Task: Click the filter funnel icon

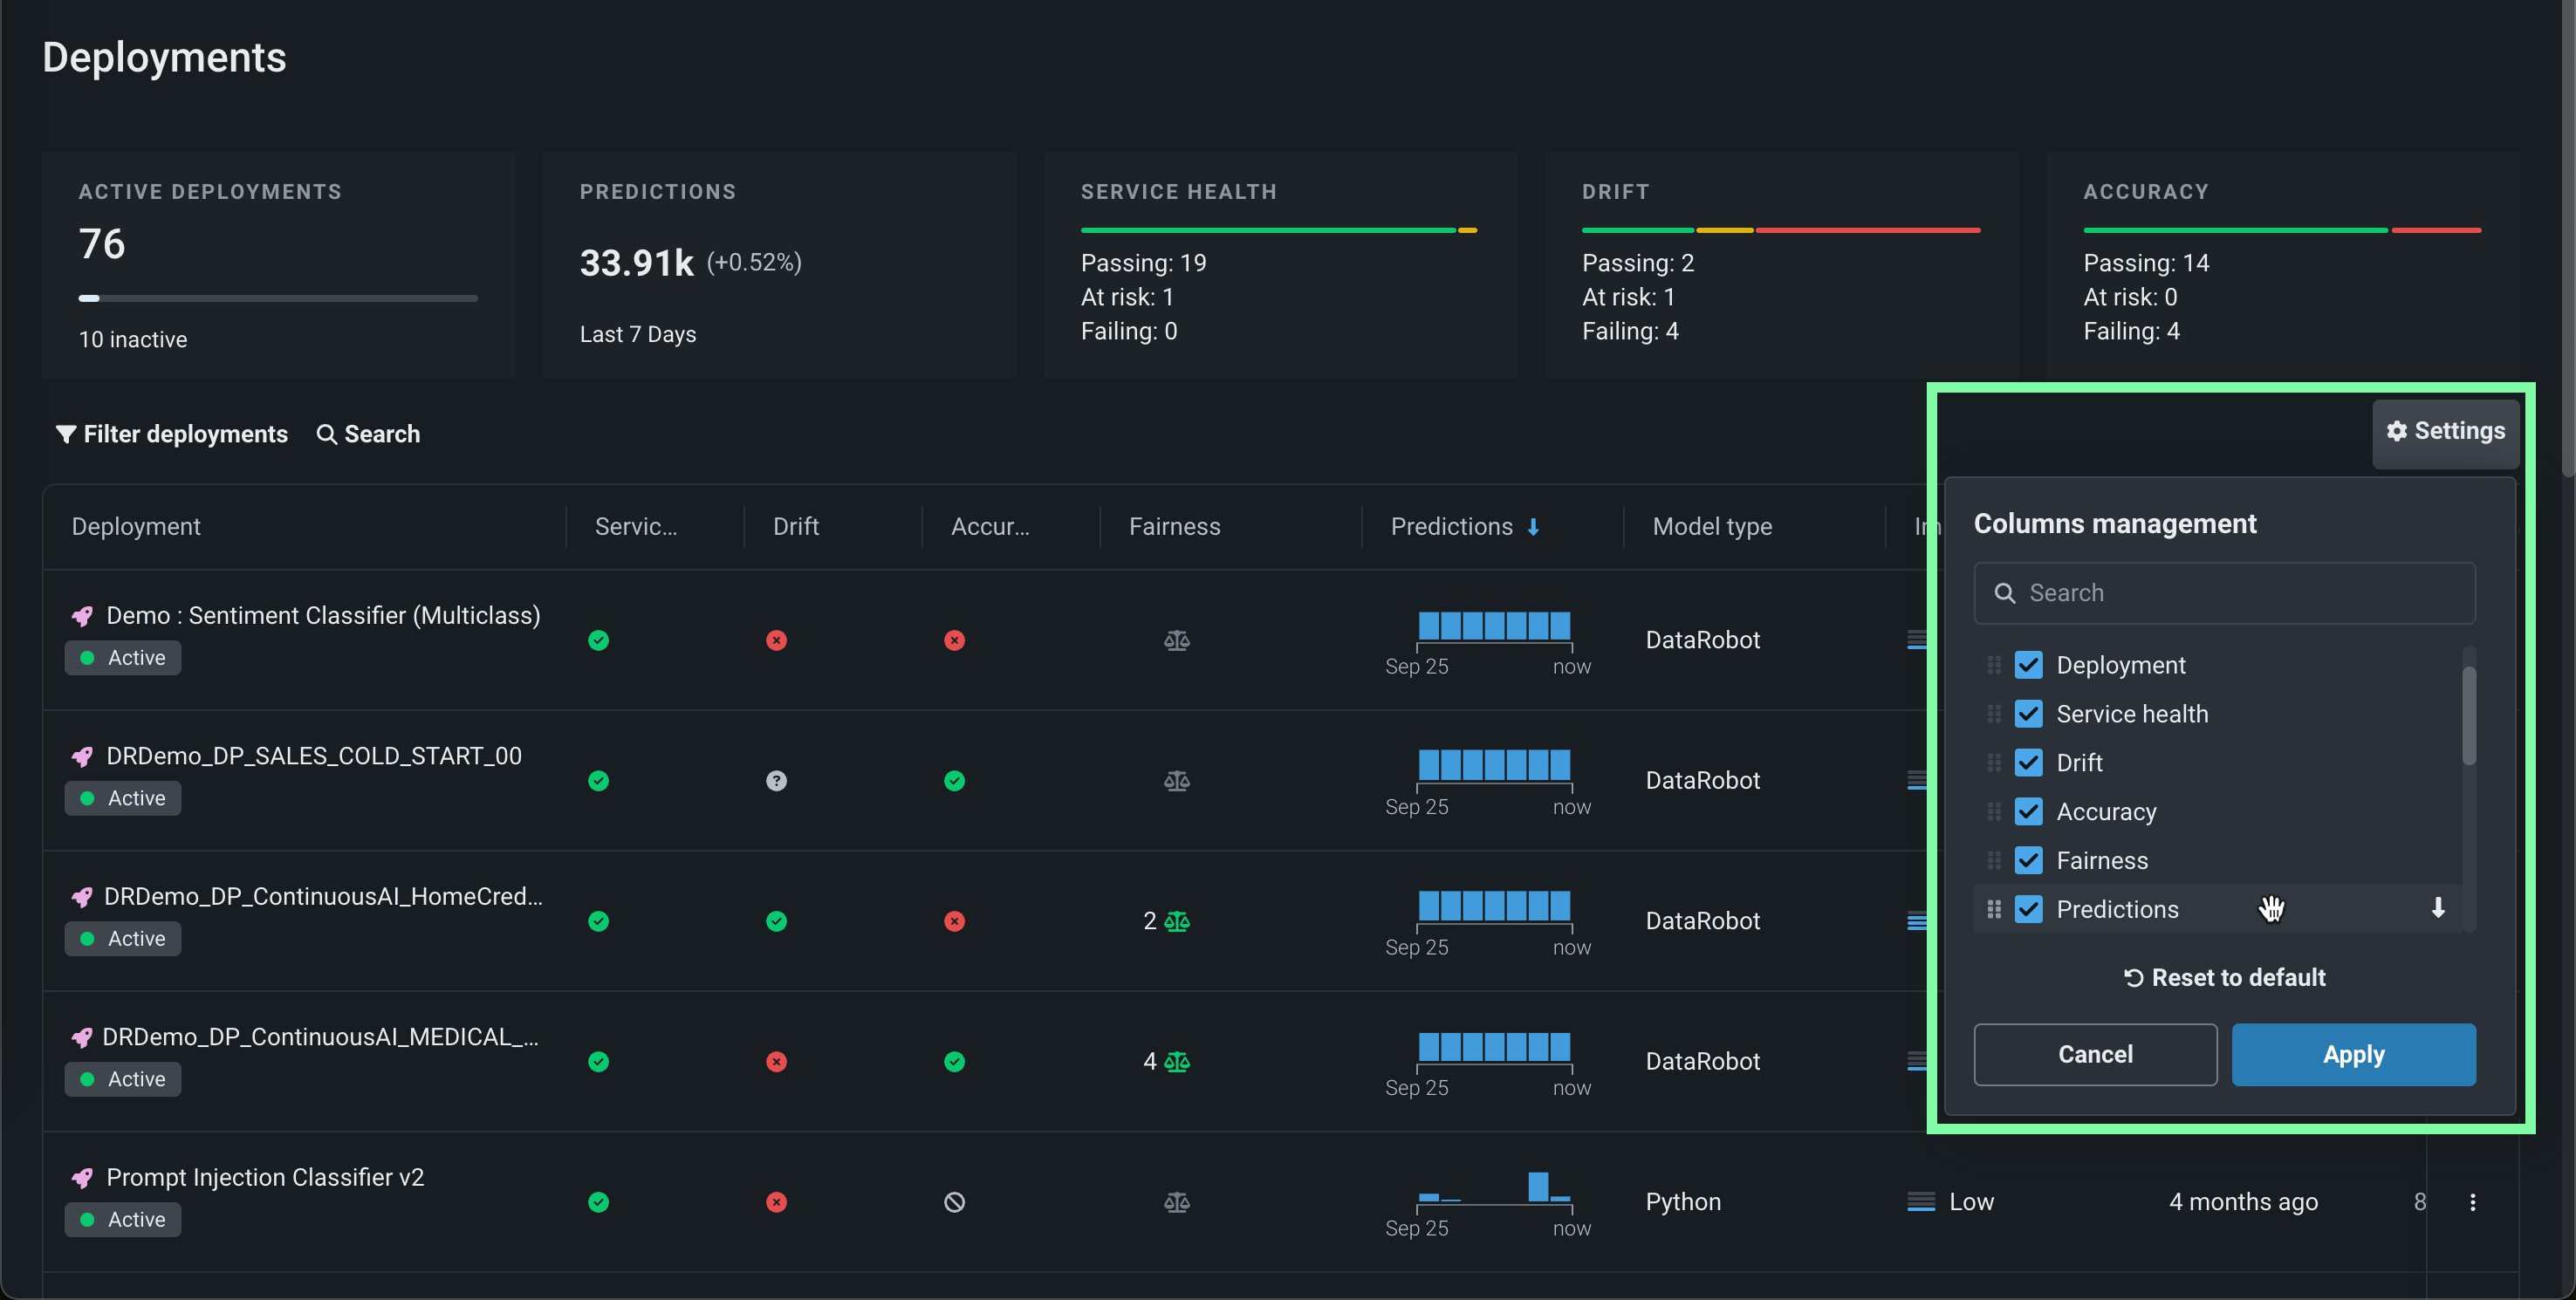Action: [66, 434]
